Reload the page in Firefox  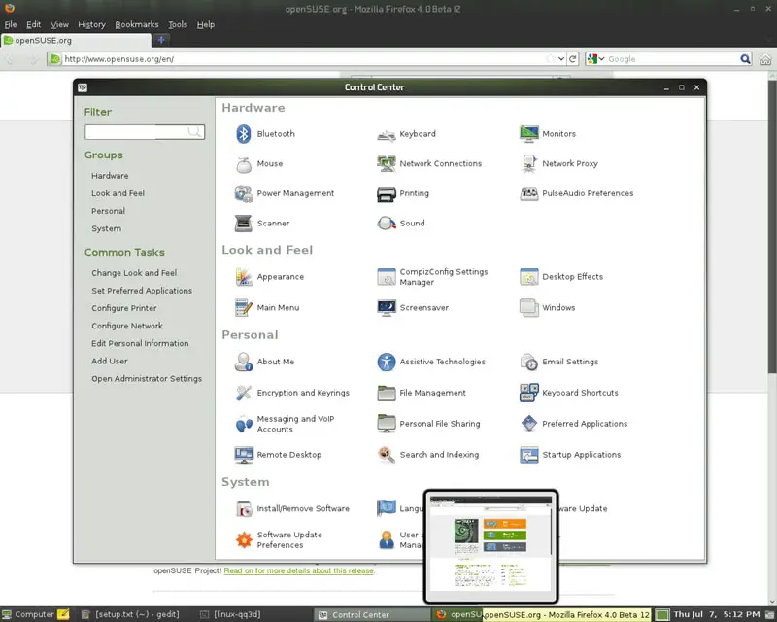[x=573, y=59]
